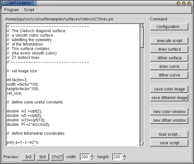Select the 3x3 preview button
The width and height of the screenshot is (194, 164).
pos(28,157)
